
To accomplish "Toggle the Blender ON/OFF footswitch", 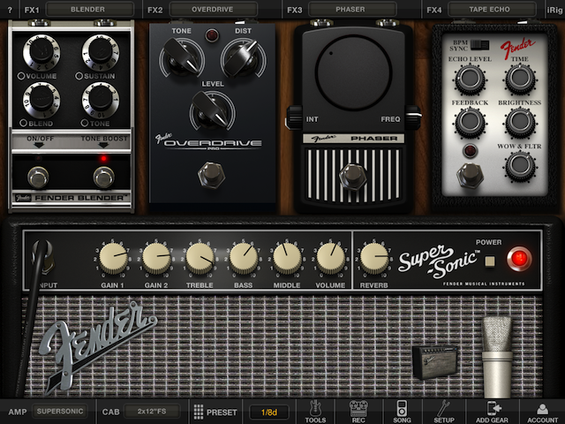I will (x=38, y=177).
